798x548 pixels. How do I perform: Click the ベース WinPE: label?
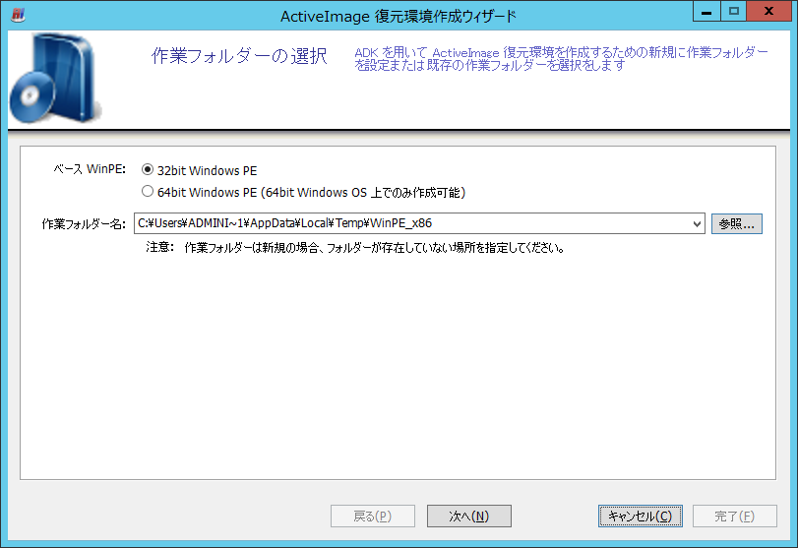point(90,169)
